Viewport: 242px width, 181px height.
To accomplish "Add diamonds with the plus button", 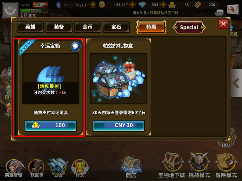I will click(x=163, y=5).
